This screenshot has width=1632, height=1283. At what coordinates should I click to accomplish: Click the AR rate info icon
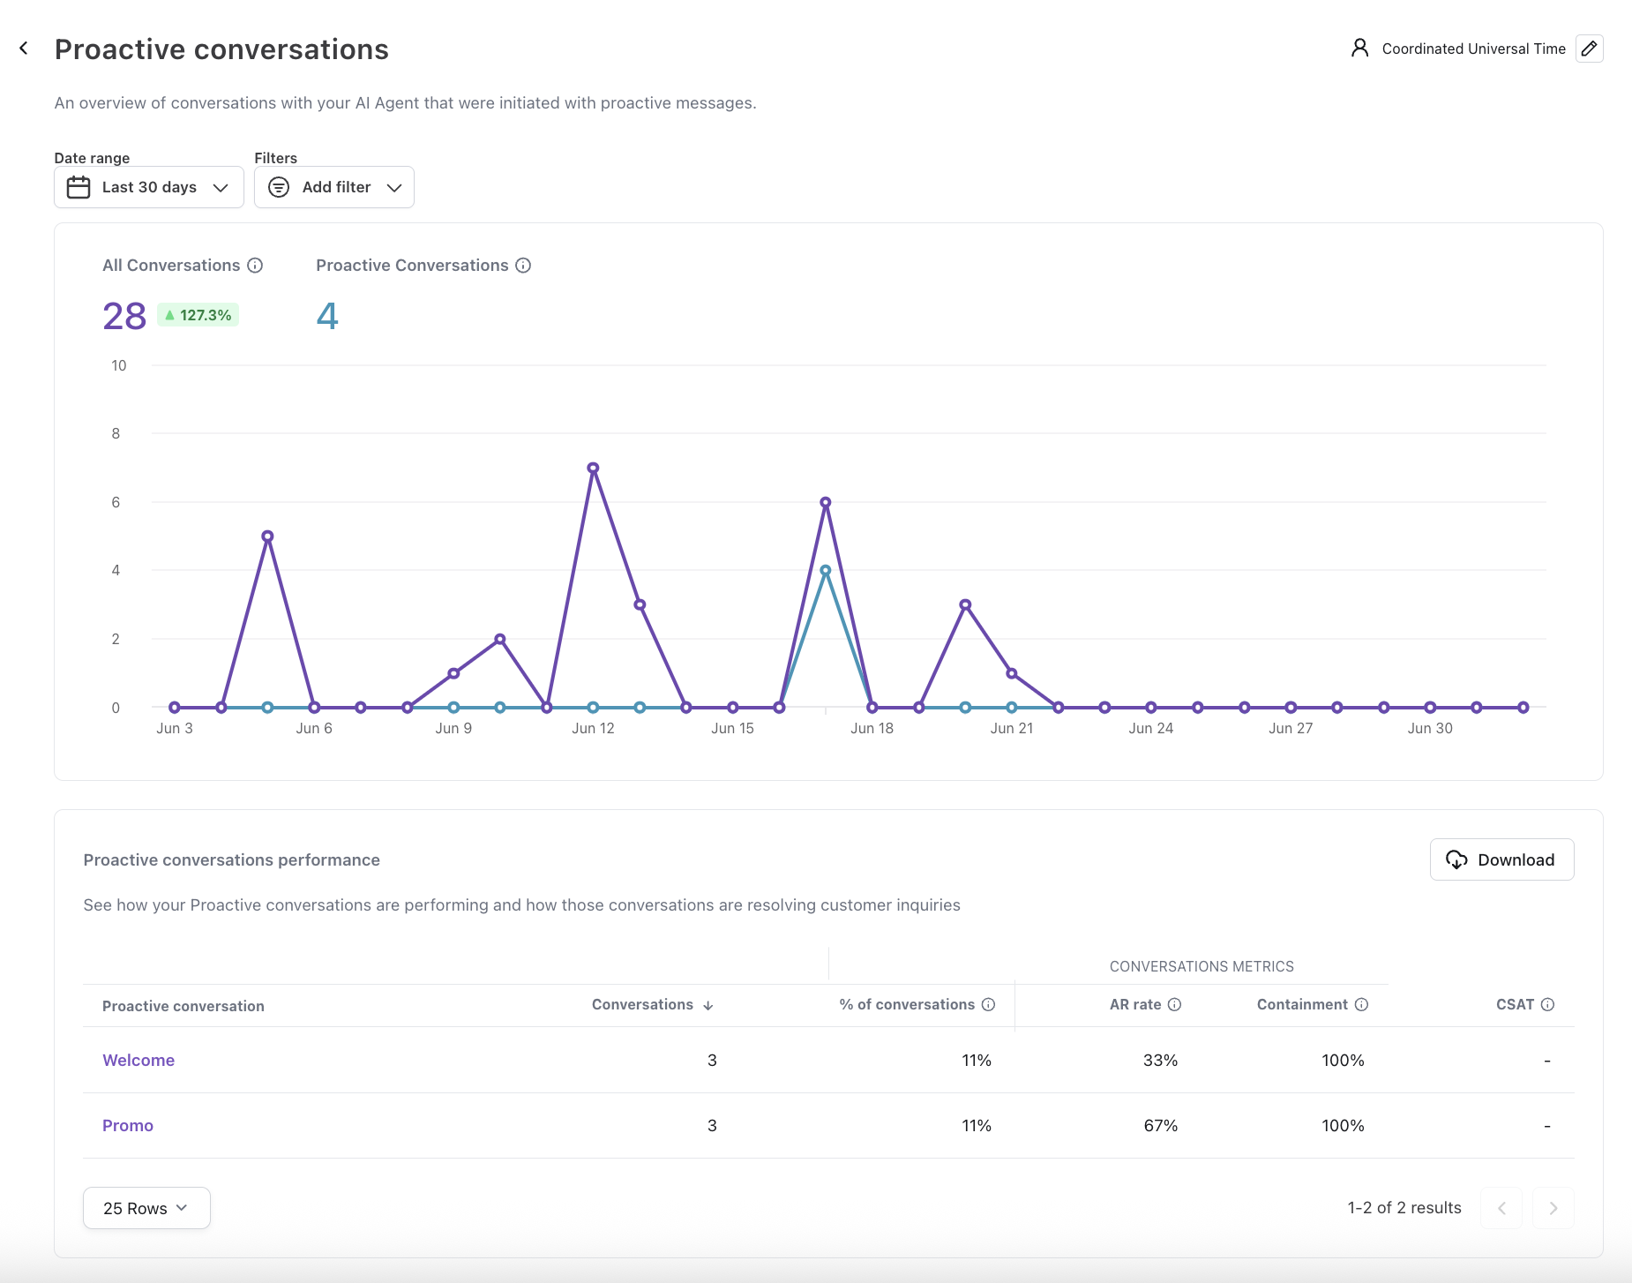pyautogui.click(x=1174, y=1005)
